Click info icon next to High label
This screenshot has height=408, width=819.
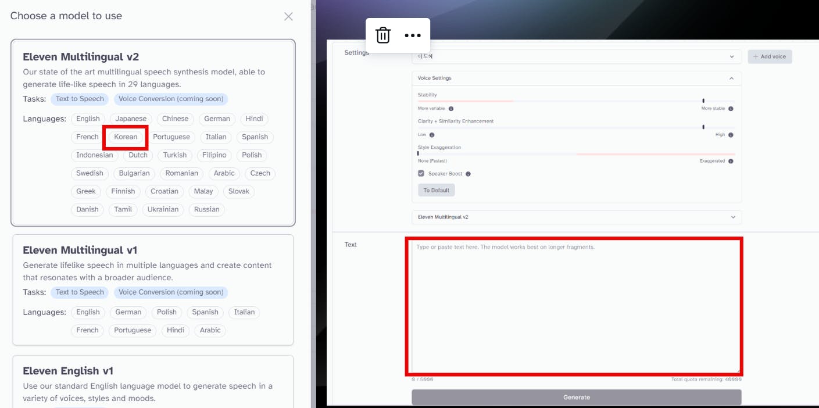(x=731, y=135)
